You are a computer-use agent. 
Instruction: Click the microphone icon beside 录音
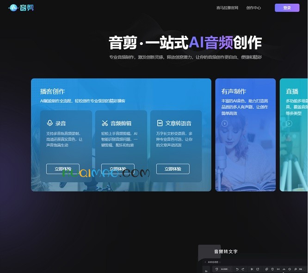tap(50, 123)
